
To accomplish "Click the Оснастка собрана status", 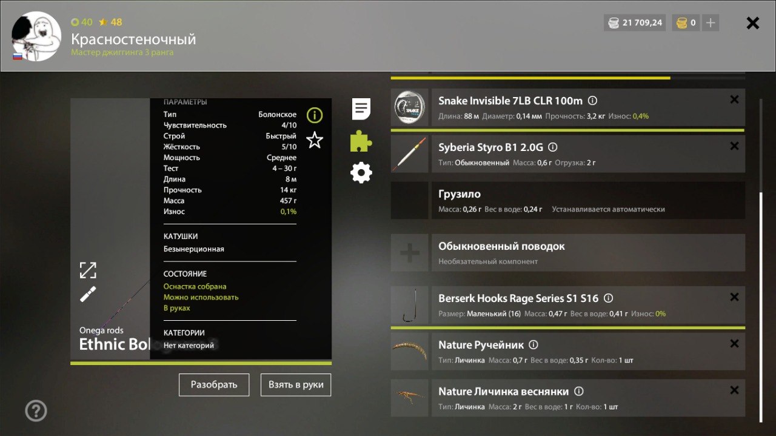I will (195, 286).
